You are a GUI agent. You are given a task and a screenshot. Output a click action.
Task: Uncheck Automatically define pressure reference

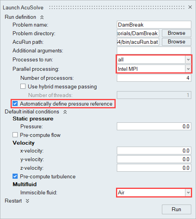(15, 104)
